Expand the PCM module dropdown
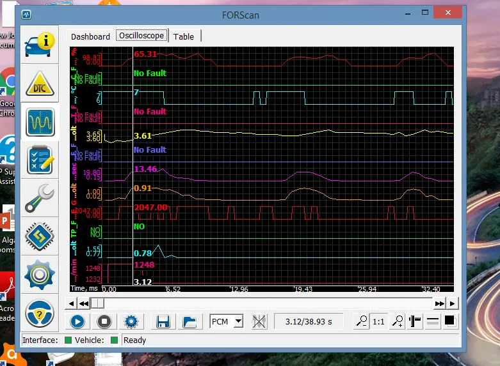This screenshot has height=366, width=500. [238, 321]
